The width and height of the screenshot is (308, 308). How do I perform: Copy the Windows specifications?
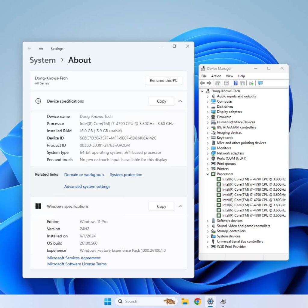pyautogui.click(x=162, y=206)
